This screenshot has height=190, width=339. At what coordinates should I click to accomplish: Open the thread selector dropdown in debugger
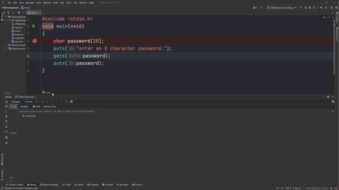tap(13, 107)
